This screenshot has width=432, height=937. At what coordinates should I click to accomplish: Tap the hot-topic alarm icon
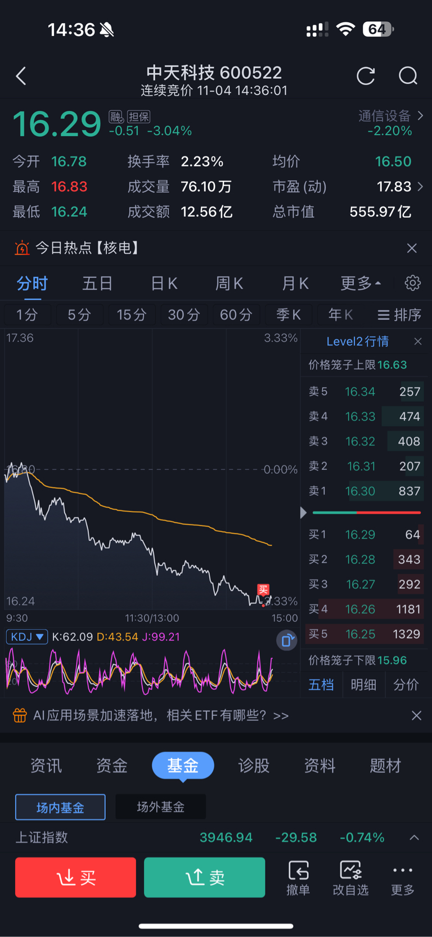tap(22, 248)
